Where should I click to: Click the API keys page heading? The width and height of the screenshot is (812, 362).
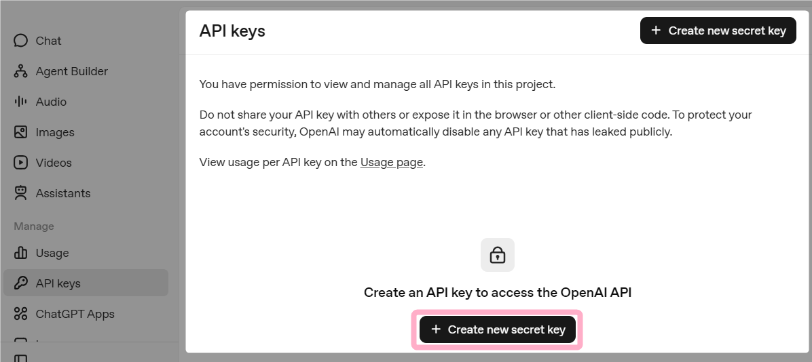(x=232, y=31)
